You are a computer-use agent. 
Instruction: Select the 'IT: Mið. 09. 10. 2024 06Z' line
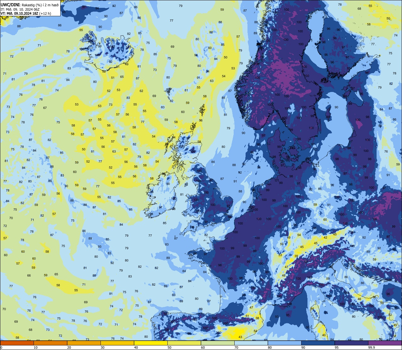21,9
